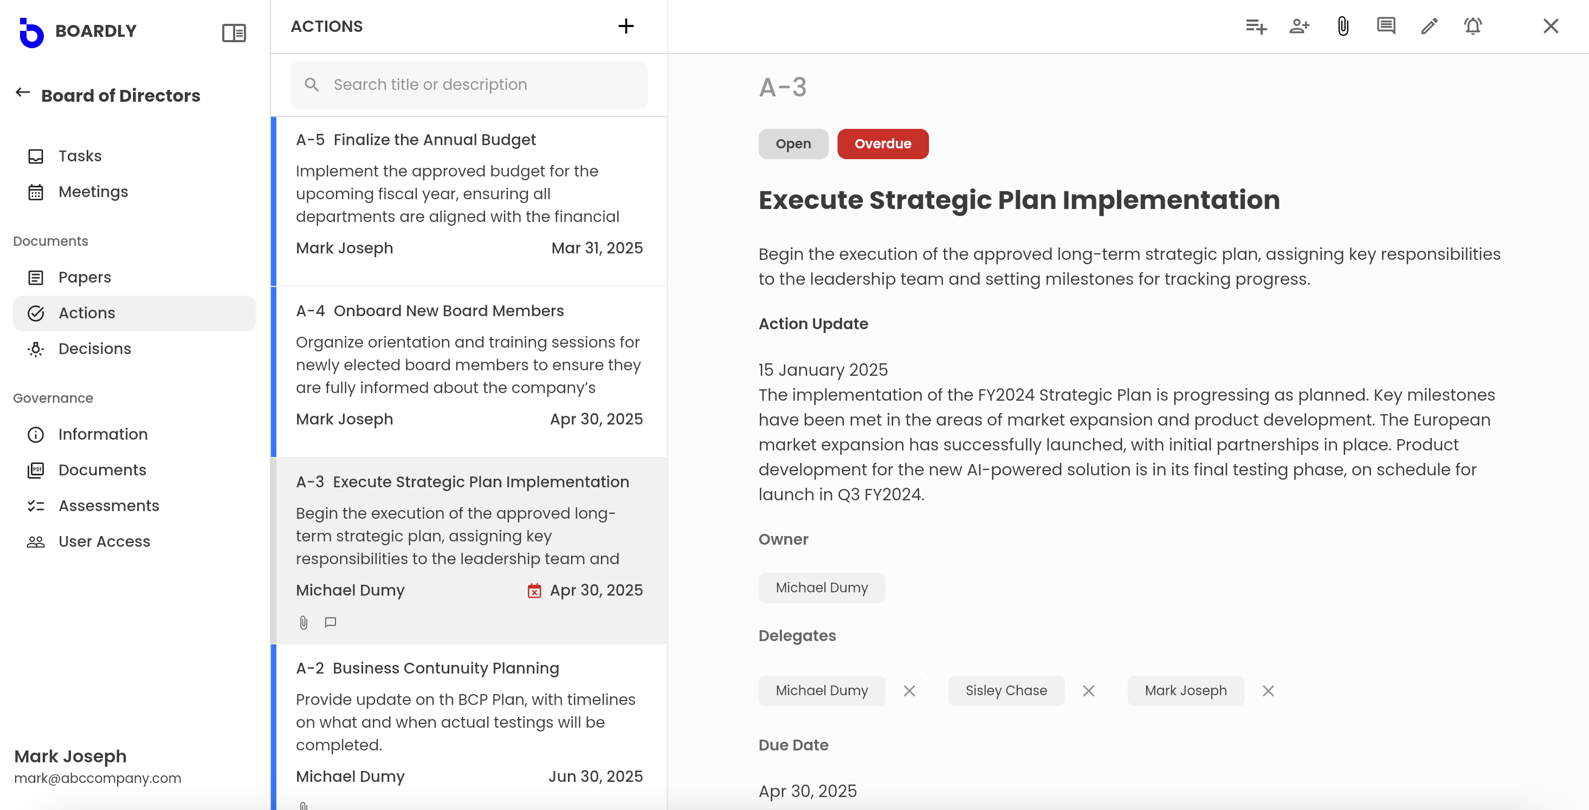Select A-5 Finalize the Annual Budget

[469, 201]
